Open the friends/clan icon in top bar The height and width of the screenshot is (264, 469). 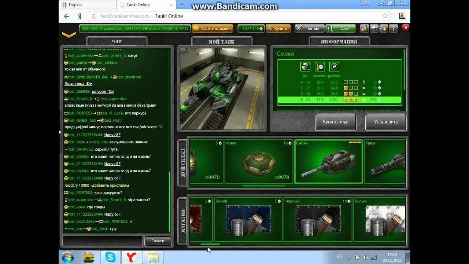pos(364,28)
